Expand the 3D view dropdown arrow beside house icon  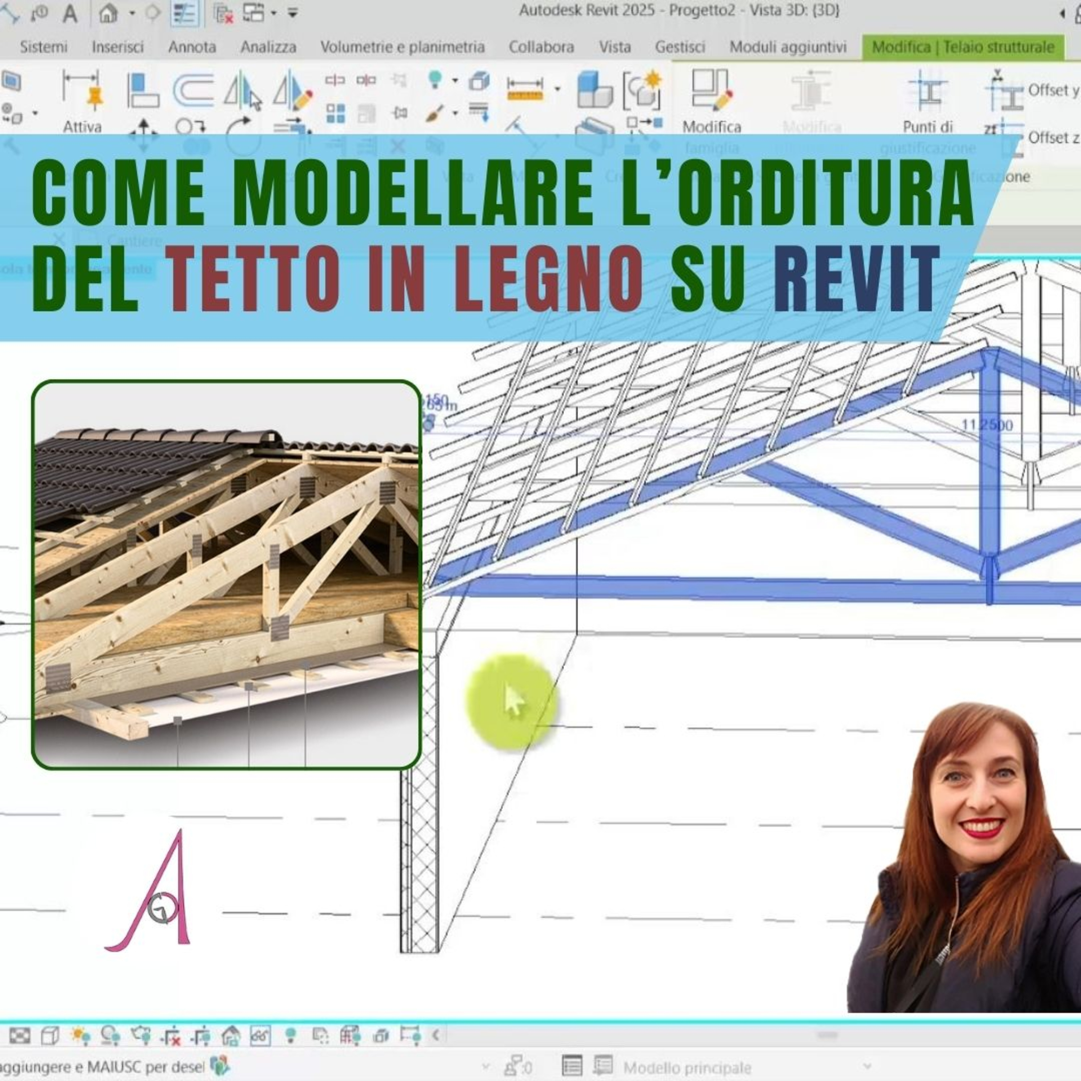click(132, 12)
